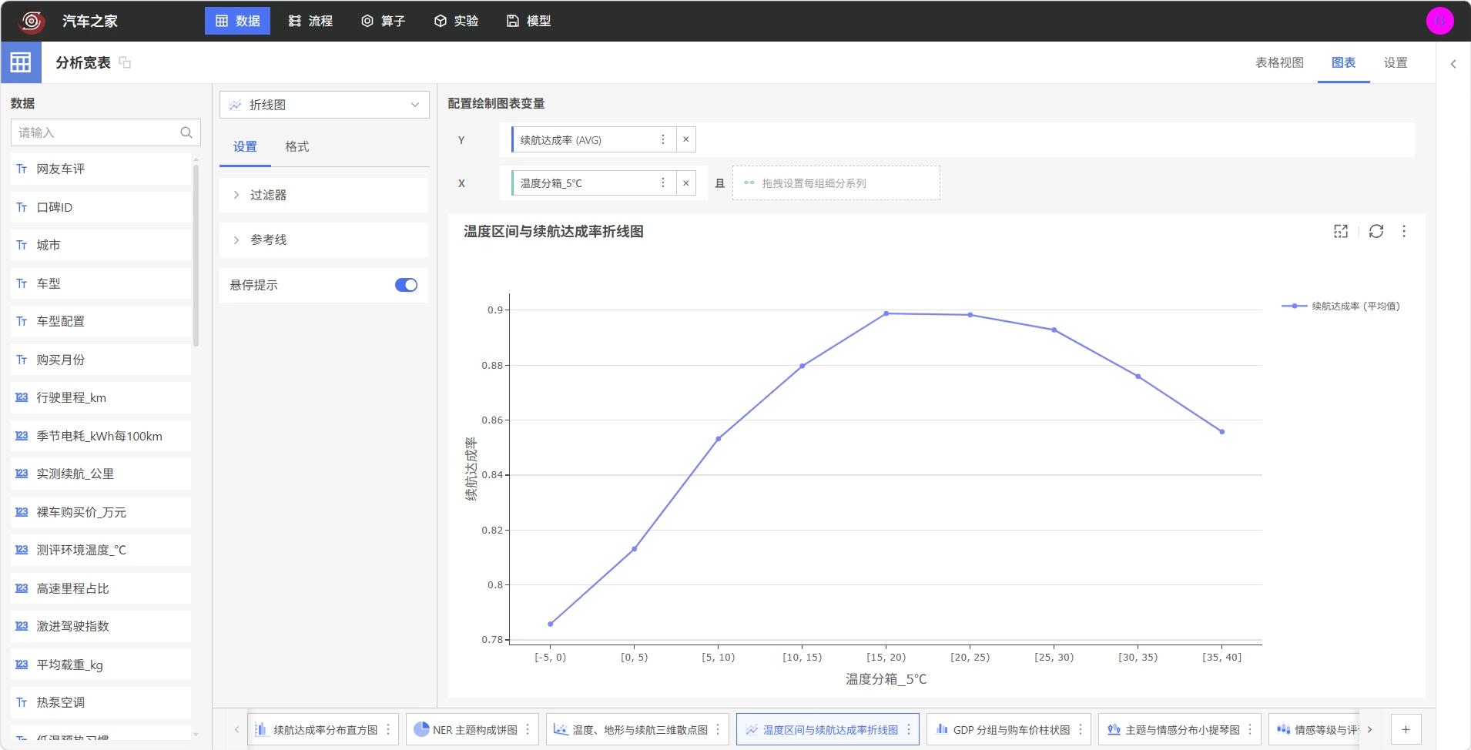
Task: Select the 季节电耗_kWh每100km field
Action: pos(101,436)
